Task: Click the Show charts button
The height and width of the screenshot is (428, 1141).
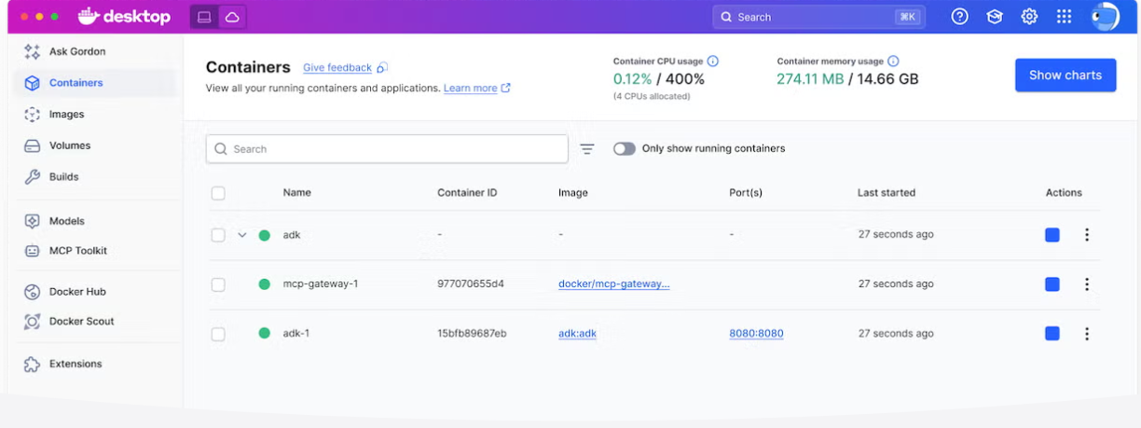Action: [1065, 76]
